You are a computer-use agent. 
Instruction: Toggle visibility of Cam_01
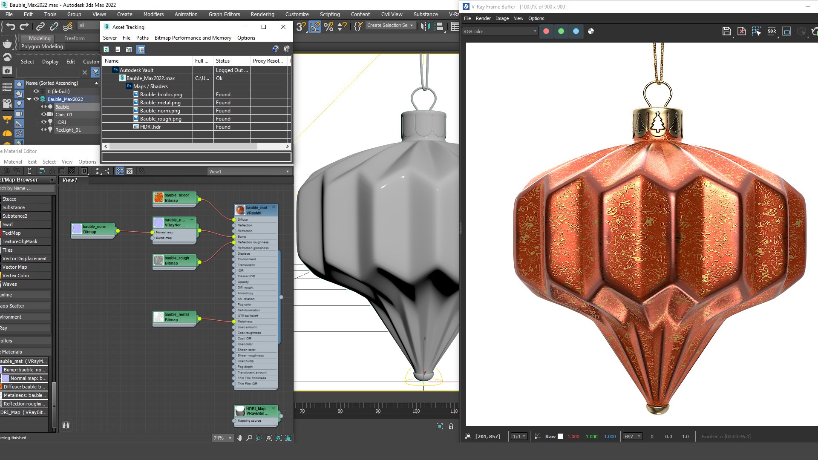[x=43, y=115]
